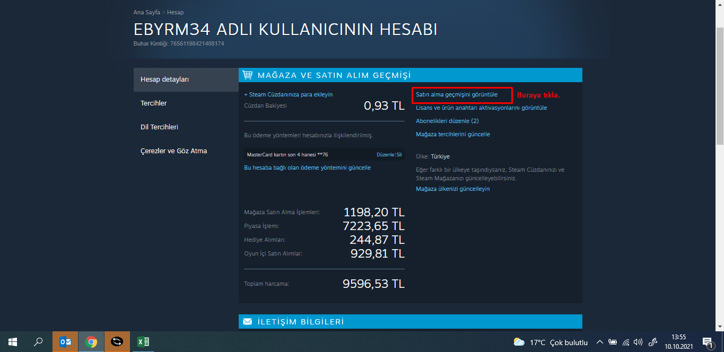The width and height of the screenshot is (724, 352).
Task: Click Sil to remove the MasterCard
Action: (x=399, y=155)
